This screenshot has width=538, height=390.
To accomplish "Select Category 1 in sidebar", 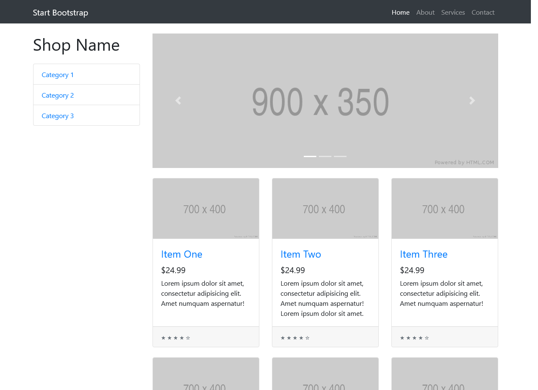I will click(58, 75).
